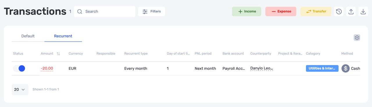Click the upload/export arrow icon
Image resolution: width=372 pixels, height=107 pixels.
coord(351,12)
